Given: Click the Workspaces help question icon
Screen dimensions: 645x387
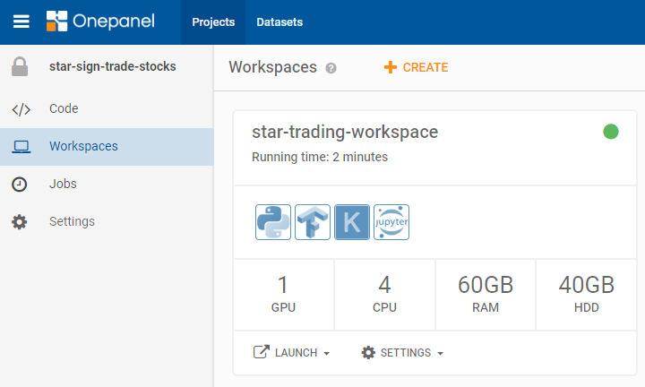Looking at the screenshot, I should (x=331, y=68).
